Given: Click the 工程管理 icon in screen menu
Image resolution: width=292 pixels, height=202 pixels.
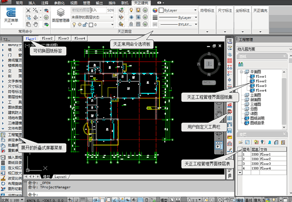Looking at the screenshot, I should [x=3, y=135].
